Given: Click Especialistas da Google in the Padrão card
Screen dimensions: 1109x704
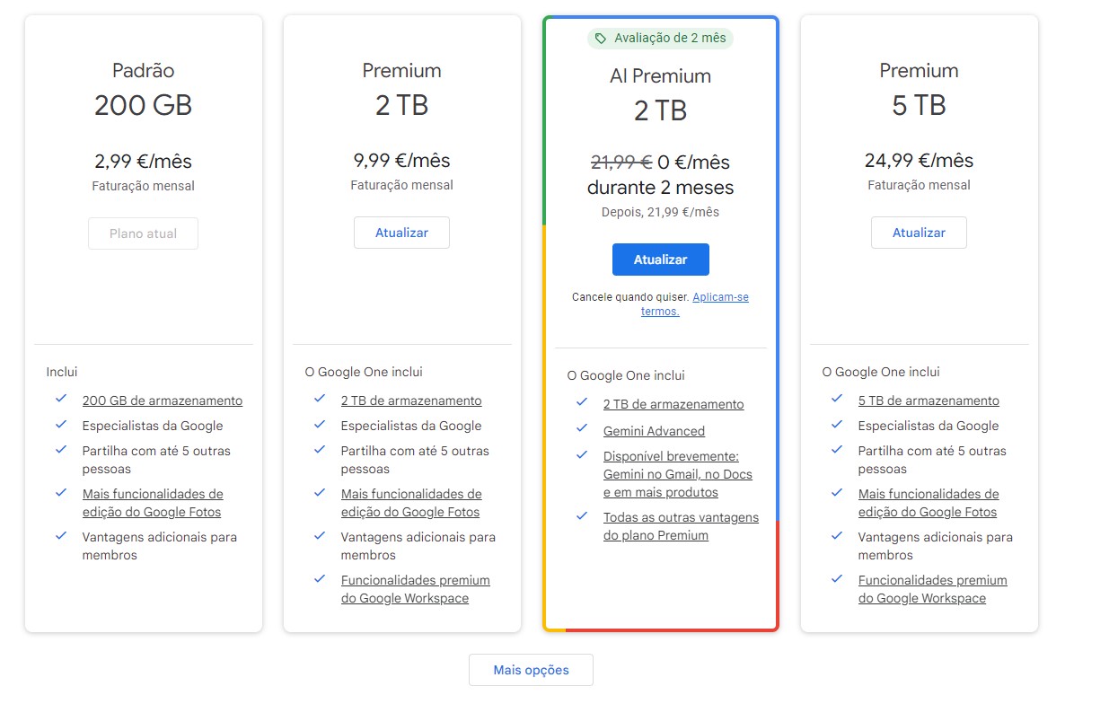Looking at the screenshot, I should 153,426.
